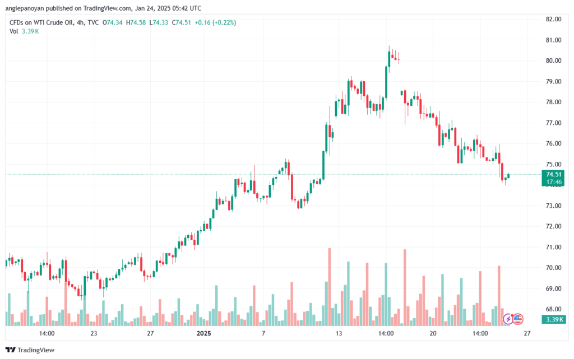This screenshot has height=359, width=574.
Task: Click the CFDs on WTI Crude Oil title
Action: [x=41, y=22]
